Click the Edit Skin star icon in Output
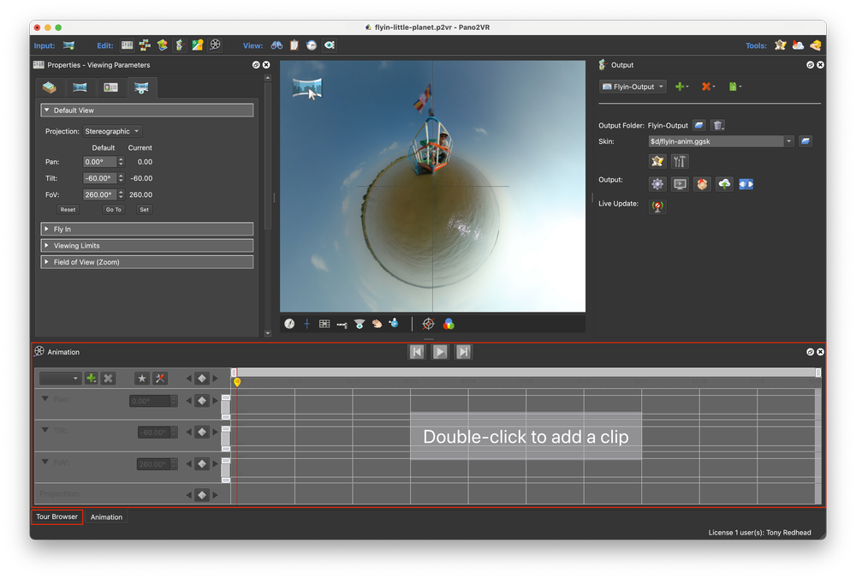 657,161
